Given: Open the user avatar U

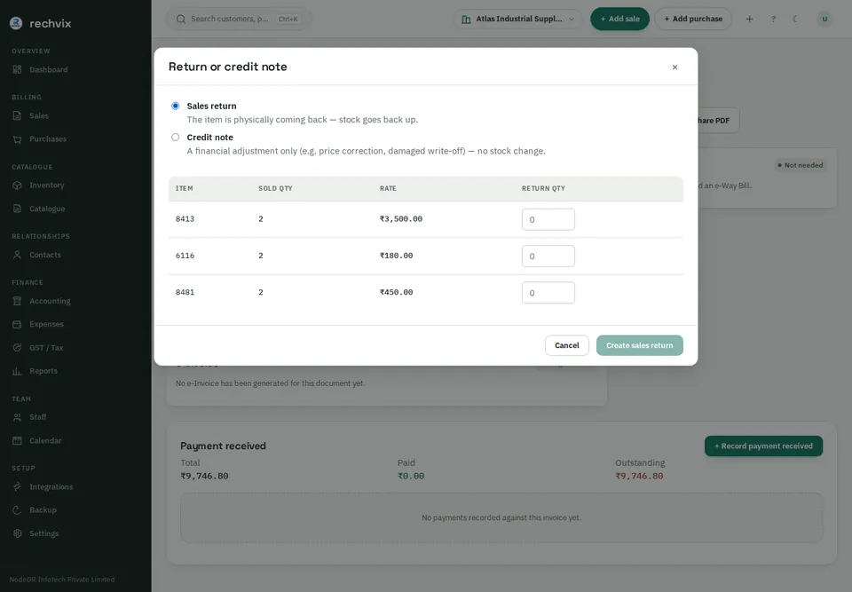Looking at the screenshot, I should click(824, 19).
